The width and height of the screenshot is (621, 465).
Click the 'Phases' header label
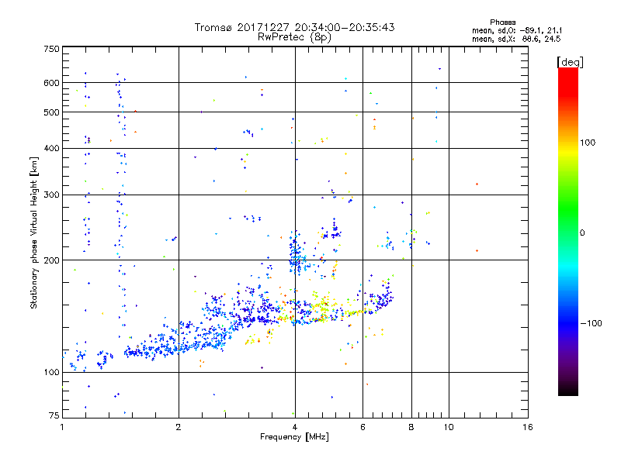(x=502, y=22)
